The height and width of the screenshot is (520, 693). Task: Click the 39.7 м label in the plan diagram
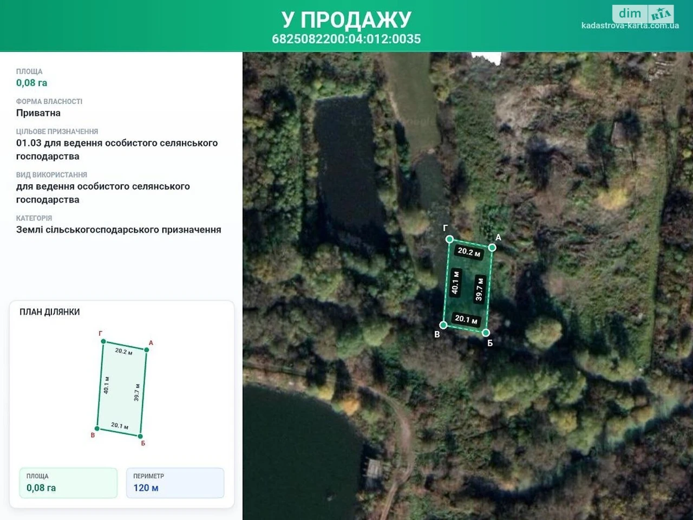pyautogui.click(x=137, y=392)
